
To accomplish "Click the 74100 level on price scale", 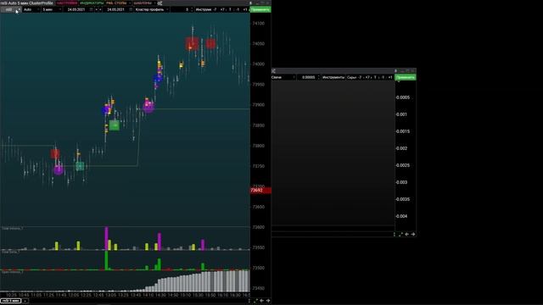I will pyautogui.click(x=258, y=23).
